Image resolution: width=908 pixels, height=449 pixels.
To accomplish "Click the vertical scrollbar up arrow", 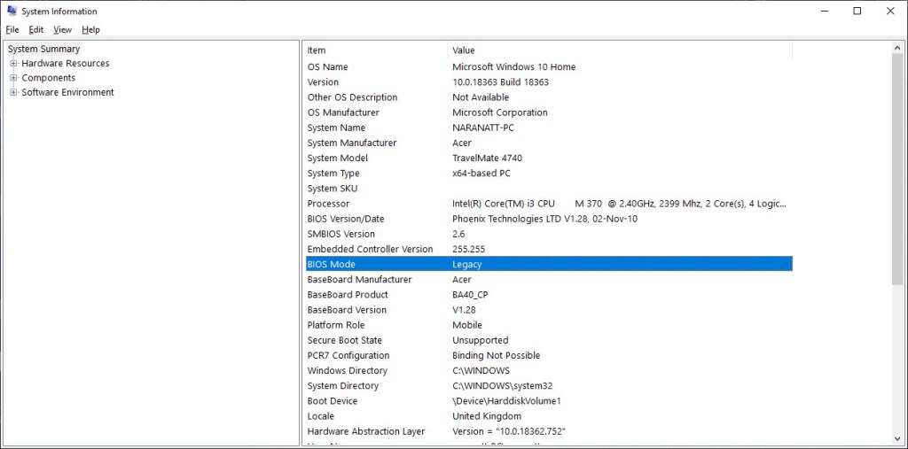I will pyautogui.click(x=897, y=48).
